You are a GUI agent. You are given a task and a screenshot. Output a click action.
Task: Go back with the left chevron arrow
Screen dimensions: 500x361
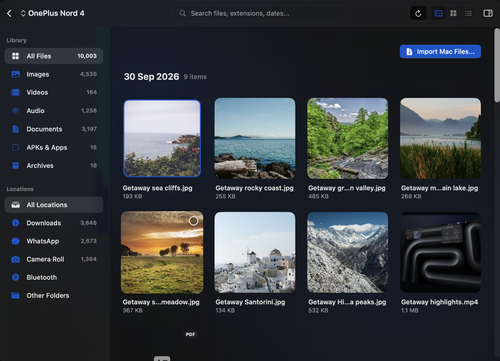9,13
